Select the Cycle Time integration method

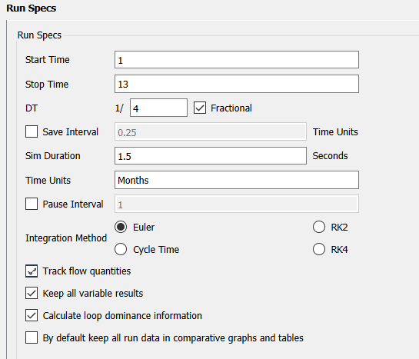(121, 249)
